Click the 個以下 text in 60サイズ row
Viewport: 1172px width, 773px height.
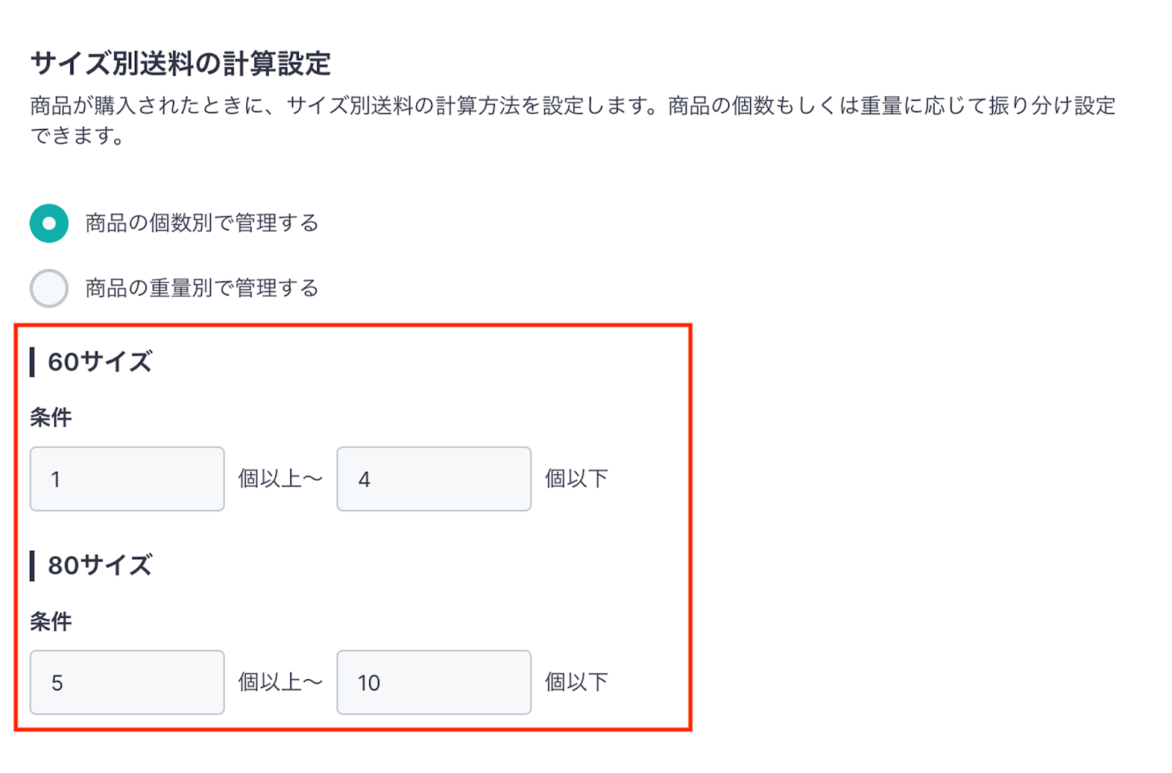pos(576,478)
